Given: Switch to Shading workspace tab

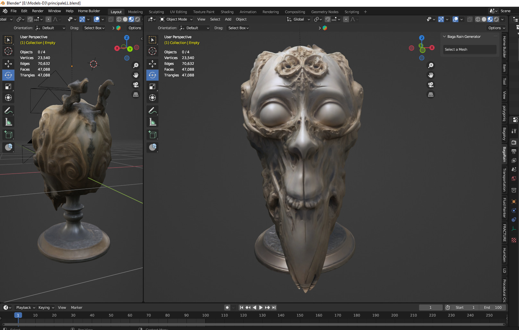Looking at the screenshot, I should [x=227, y=12].
